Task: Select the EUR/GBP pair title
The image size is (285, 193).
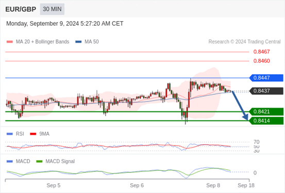Action: click(21, 9)
